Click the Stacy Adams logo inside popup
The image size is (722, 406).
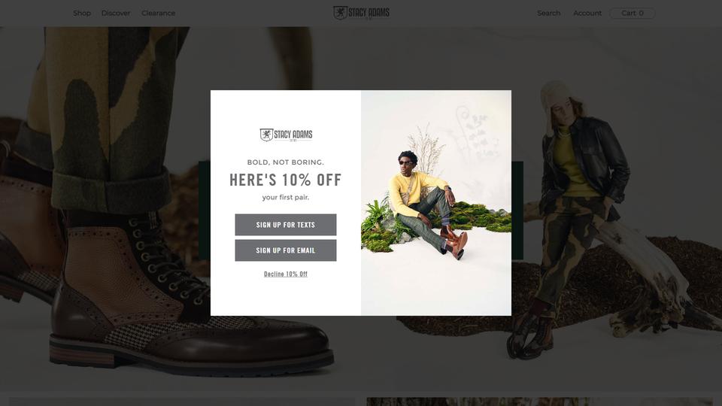tap(286, 135)
